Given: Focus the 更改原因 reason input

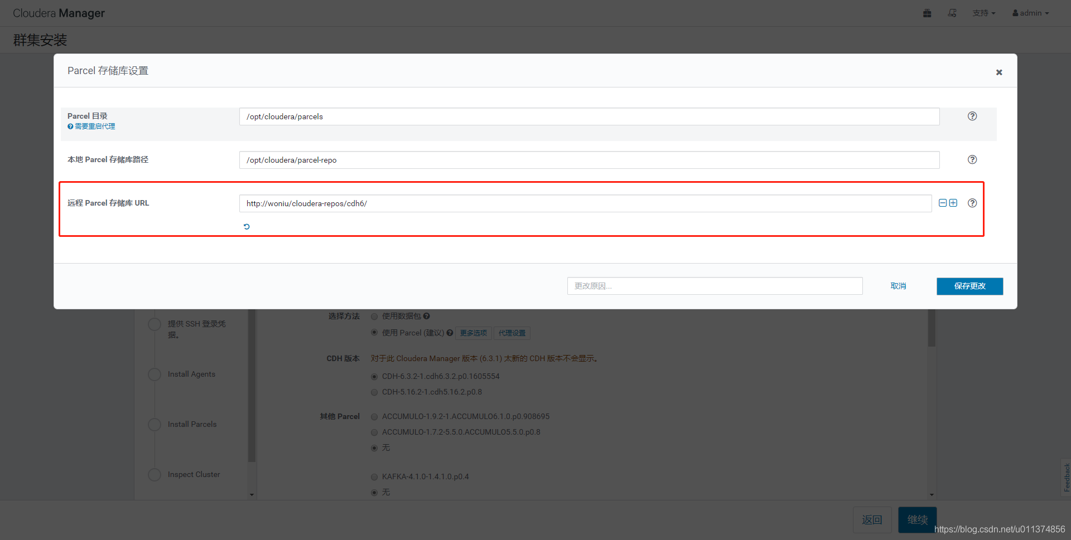Looking at the screenshot, I should coord(715,286).
